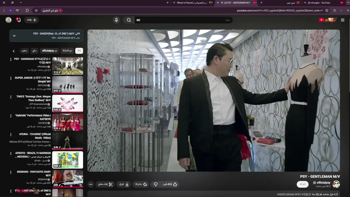Close the PSY - GENTLEMAN browser tab
This screenshot has width=350, height=197.
[x=218, y=3]
